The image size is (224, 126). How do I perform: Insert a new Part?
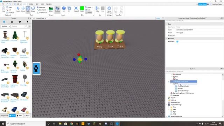pos(64,9)
